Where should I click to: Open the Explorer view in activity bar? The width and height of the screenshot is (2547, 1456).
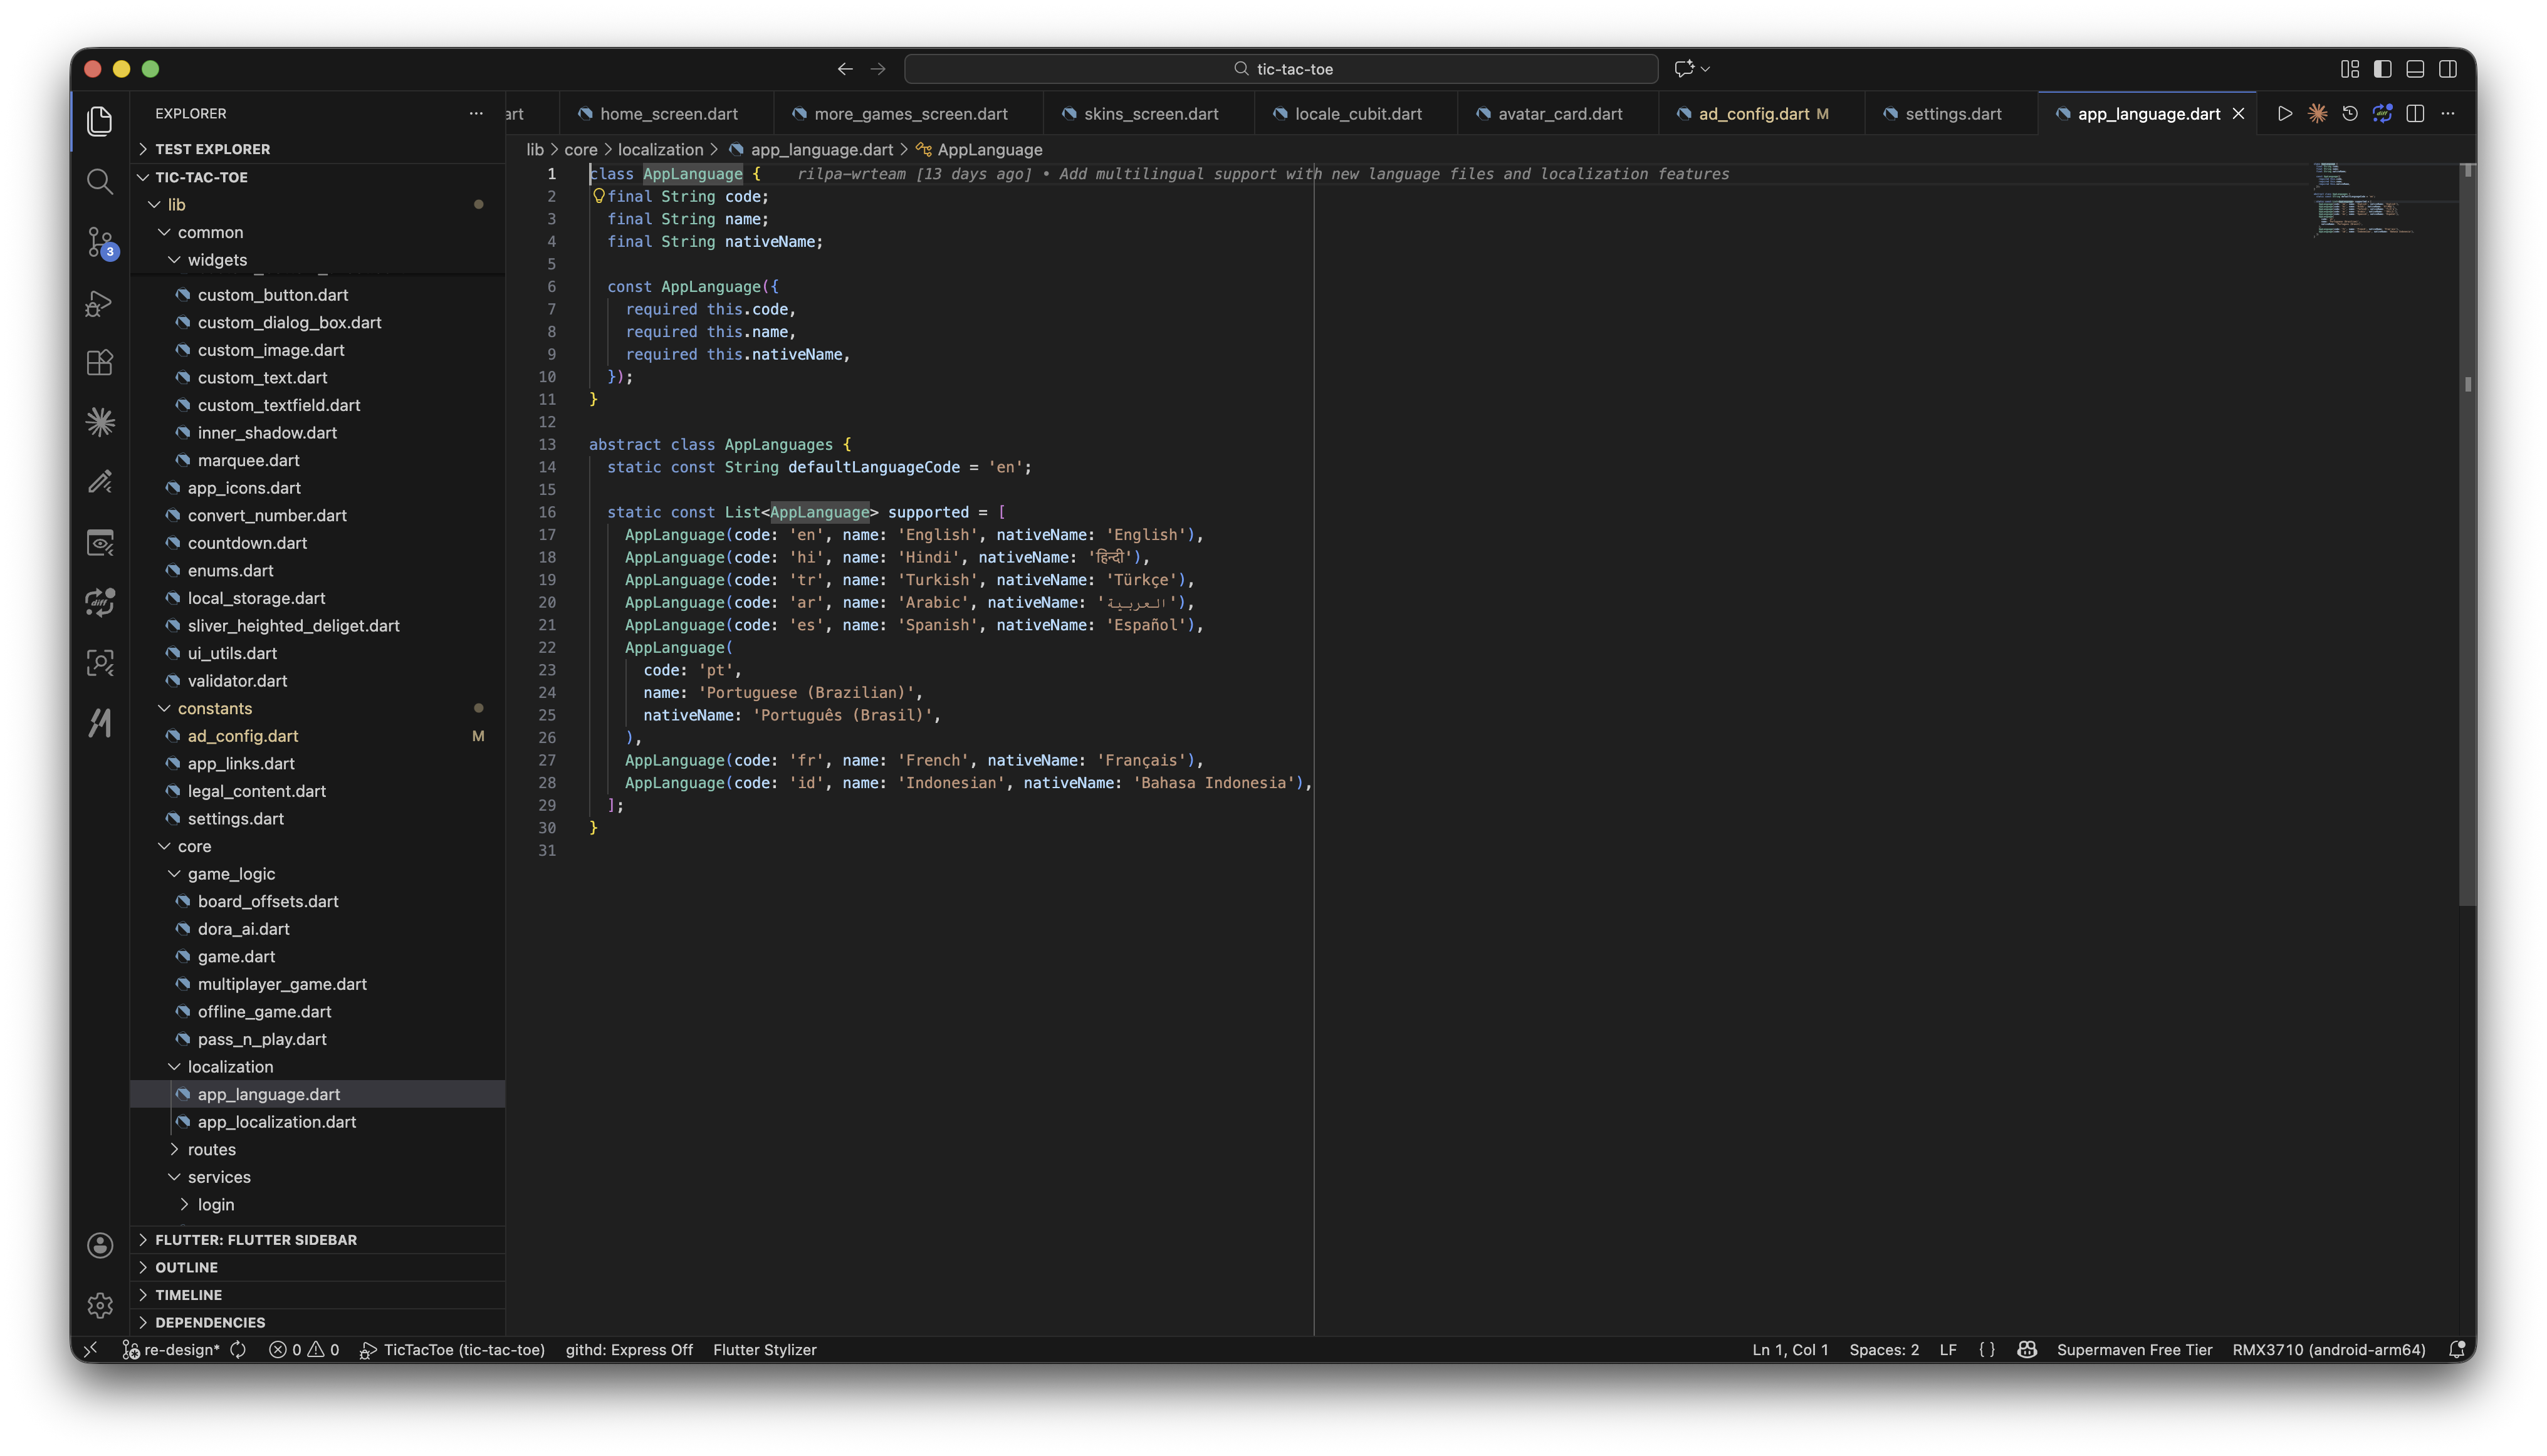coord(99,121)
